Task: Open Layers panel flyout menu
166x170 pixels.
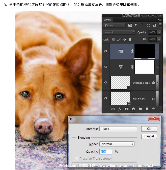Action: point(160,20)
